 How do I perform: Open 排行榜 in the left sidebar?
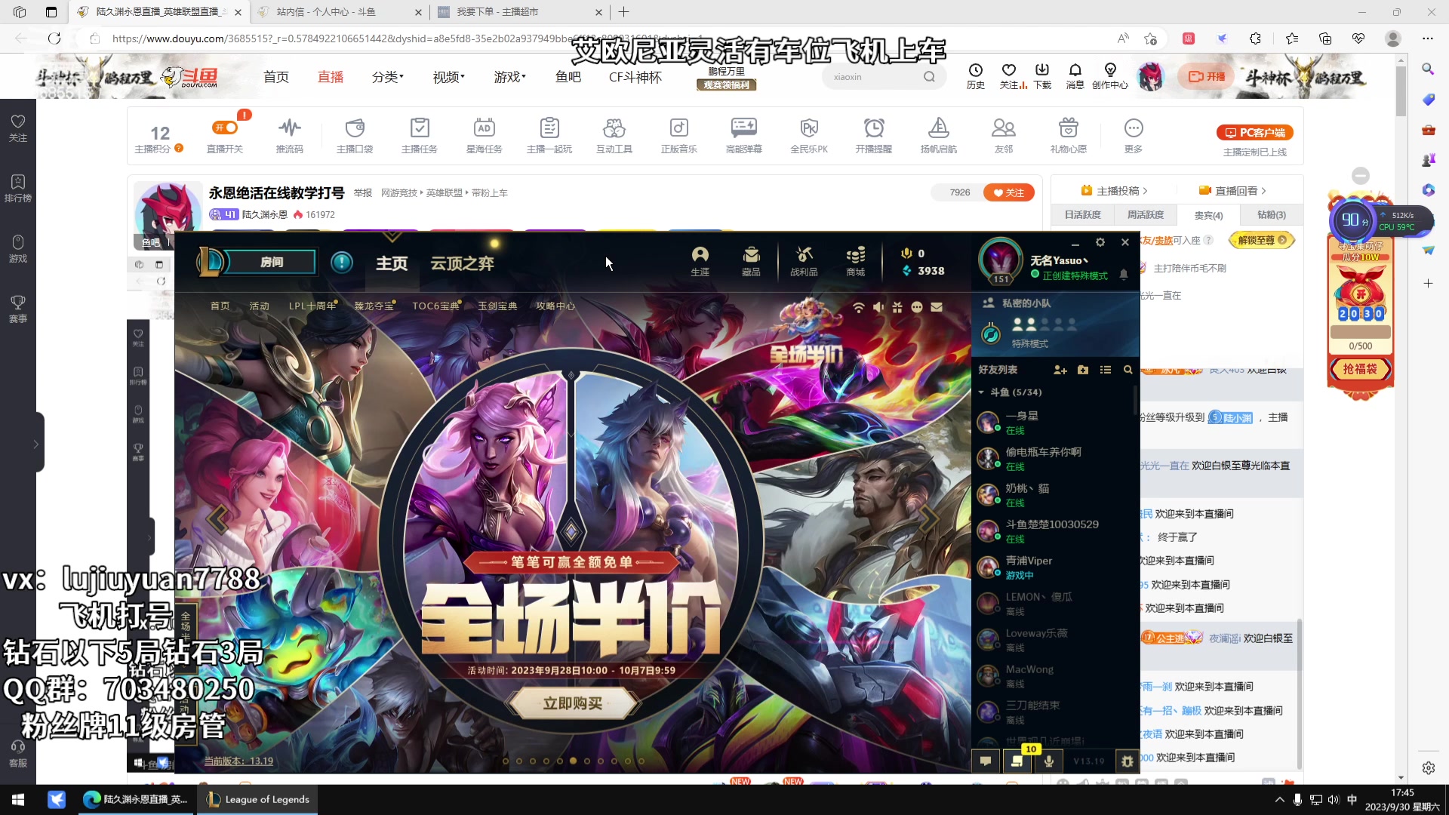coord(18,188)
